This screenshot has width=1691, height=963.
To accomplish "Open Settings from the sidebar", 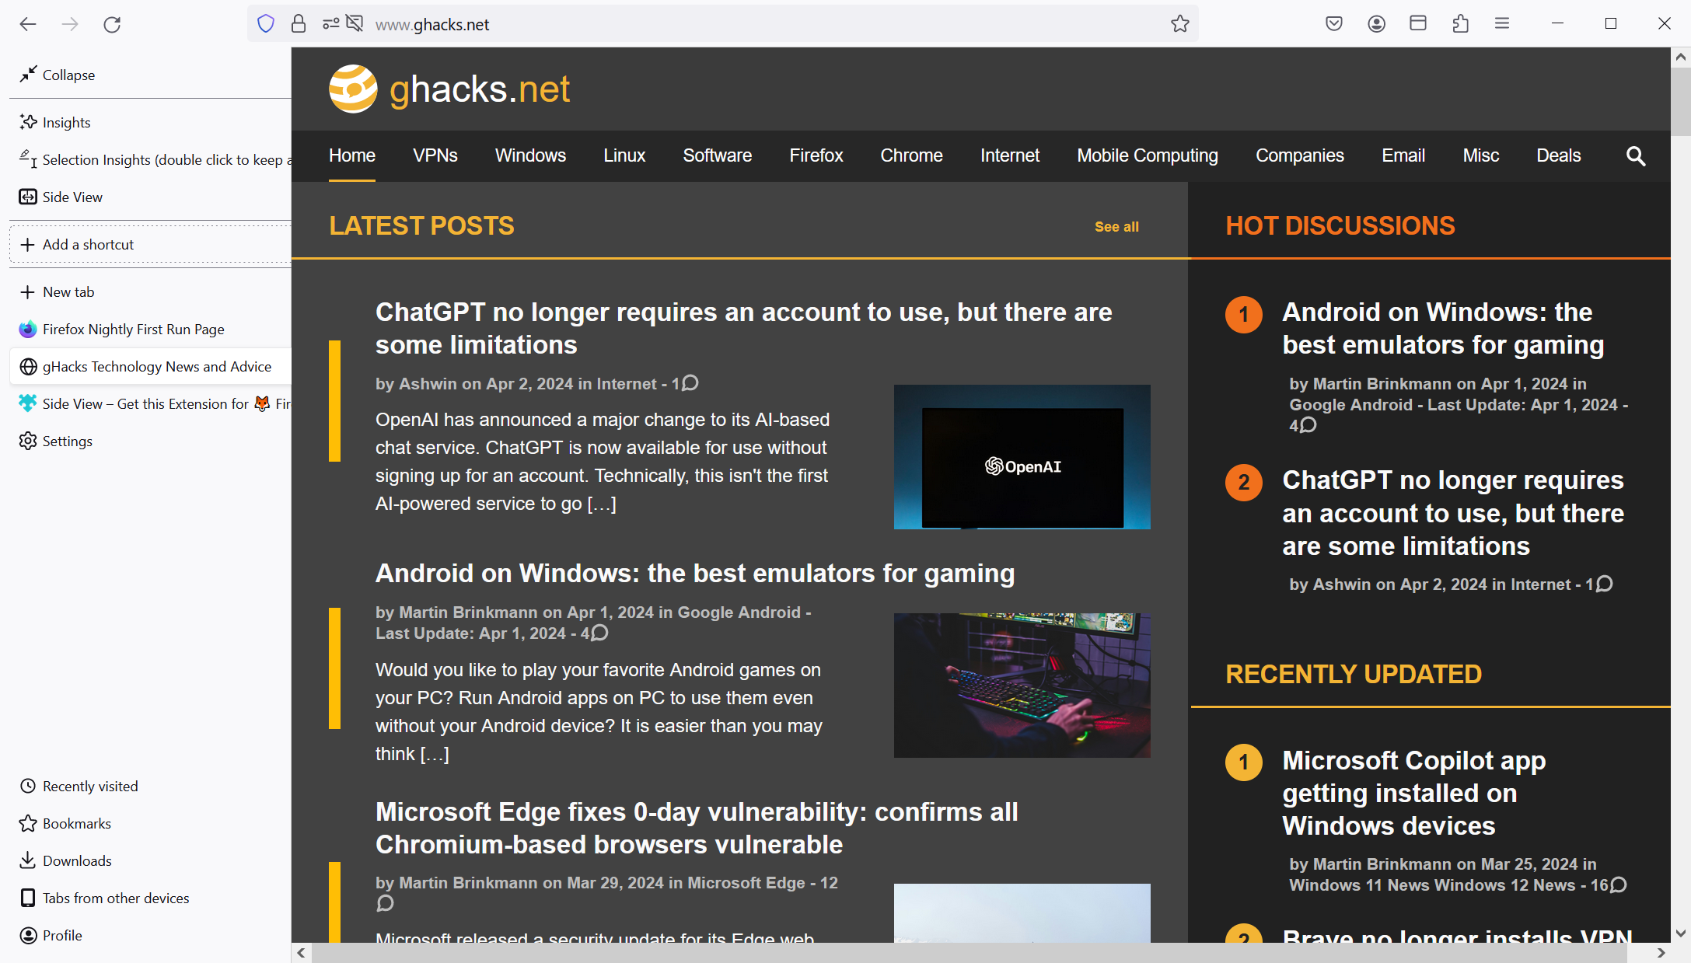I will pyautogui.click(x=67, y=441).
